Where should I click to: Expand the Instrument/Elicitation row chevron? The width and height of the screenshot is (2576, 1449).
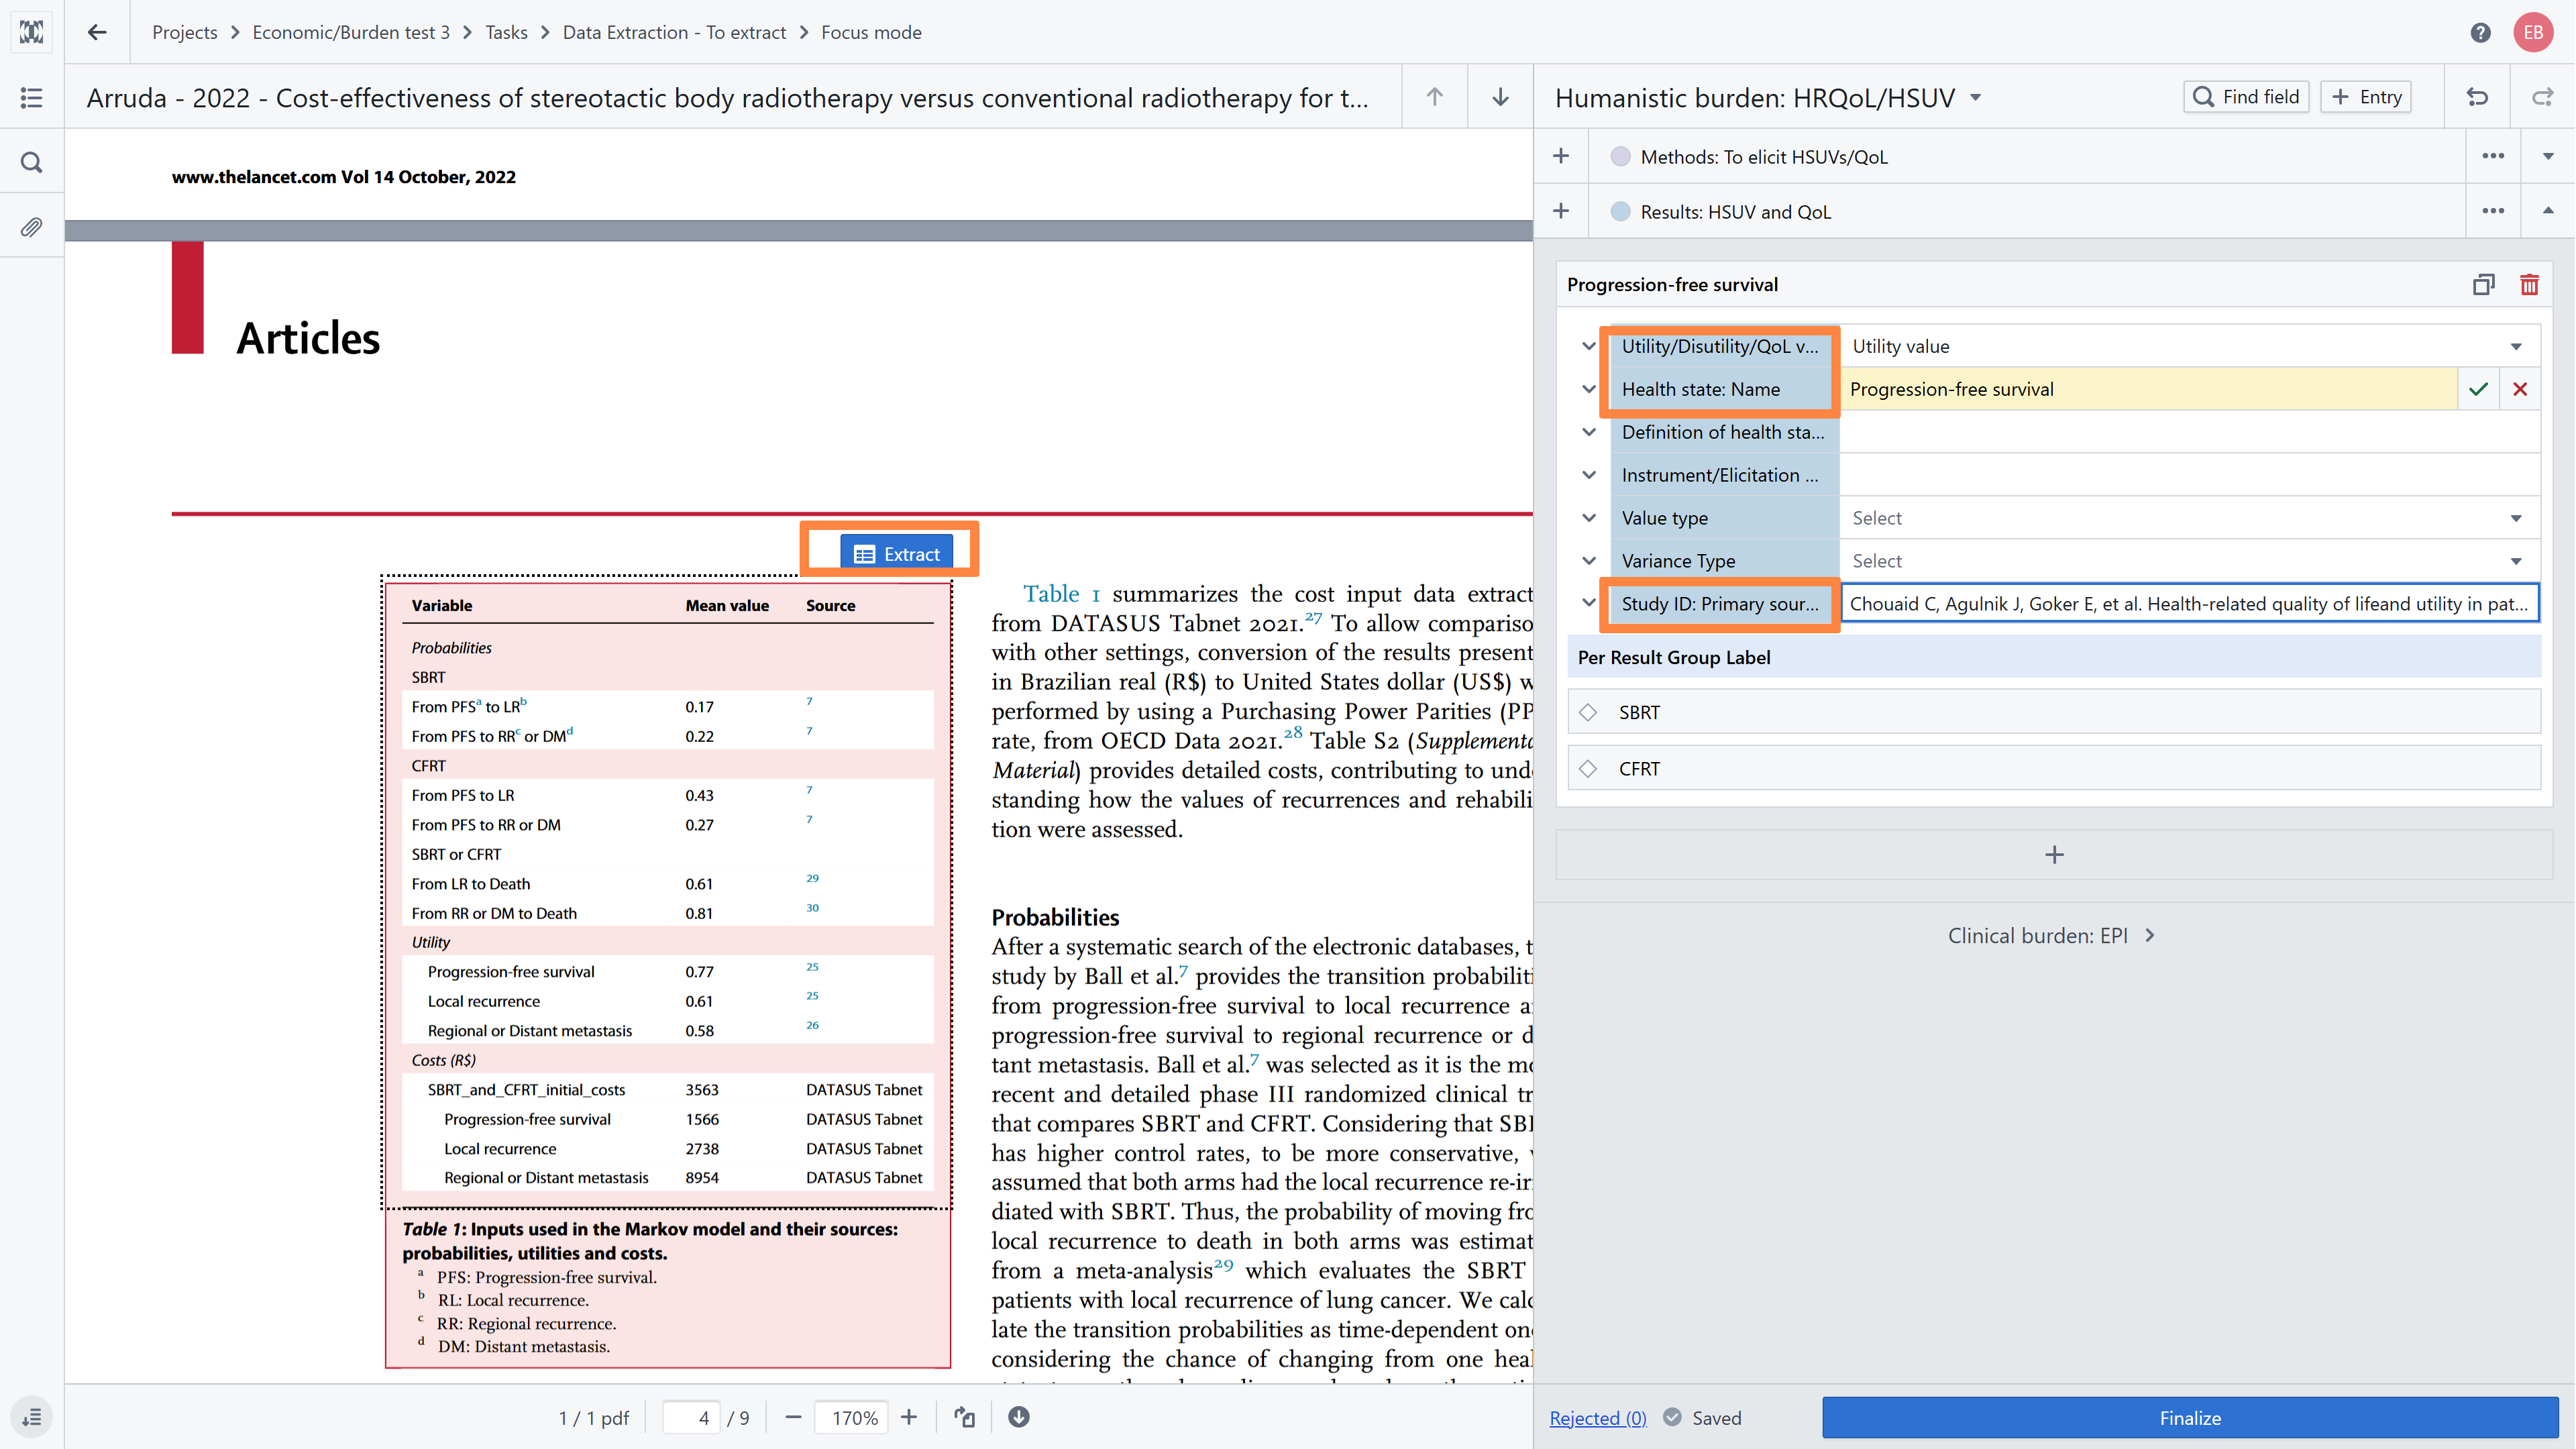[x=1589, y=475]
